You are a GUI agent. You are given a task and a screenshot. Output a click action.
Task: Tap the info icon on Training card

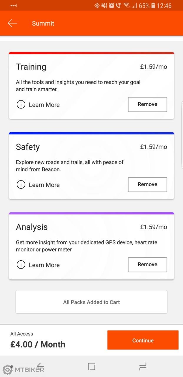pyautogui.click(x=21, y=105)
